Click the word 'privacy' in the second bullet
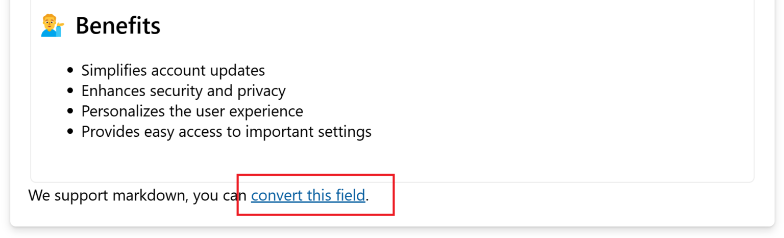Viewport: 784px width, 238px height. click(x=261, y=92)
